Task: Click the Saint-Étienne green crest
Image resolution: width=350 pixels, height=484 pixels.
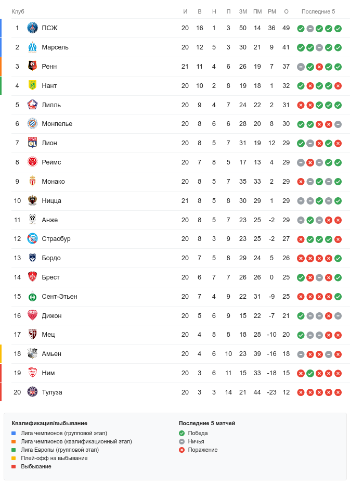Action: (32, 296)
